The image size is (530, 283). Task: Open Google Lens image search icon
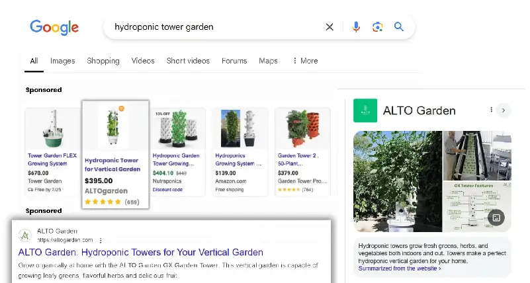pos(377,27)
